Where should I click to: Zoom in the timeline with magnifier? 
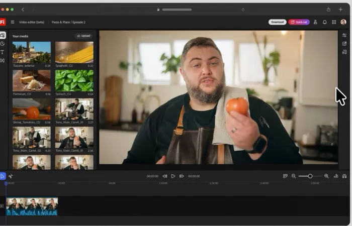326,176
